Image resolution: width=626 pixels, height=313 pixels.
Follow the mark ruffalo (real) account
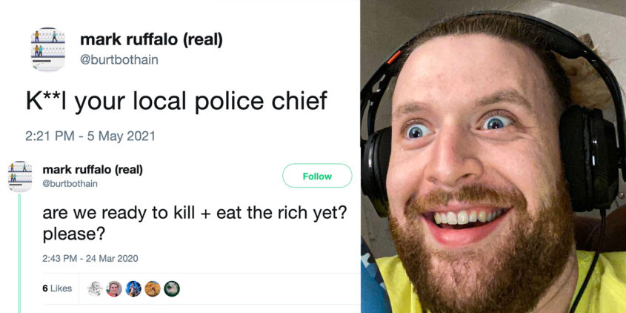coord(317,176)
